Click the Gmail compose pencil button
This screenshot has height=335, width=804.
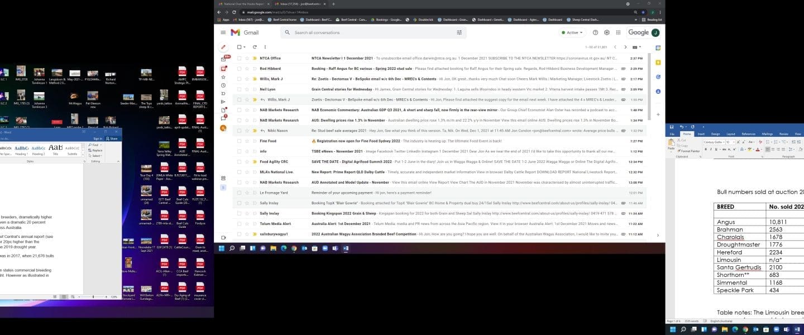coord(223,47)
